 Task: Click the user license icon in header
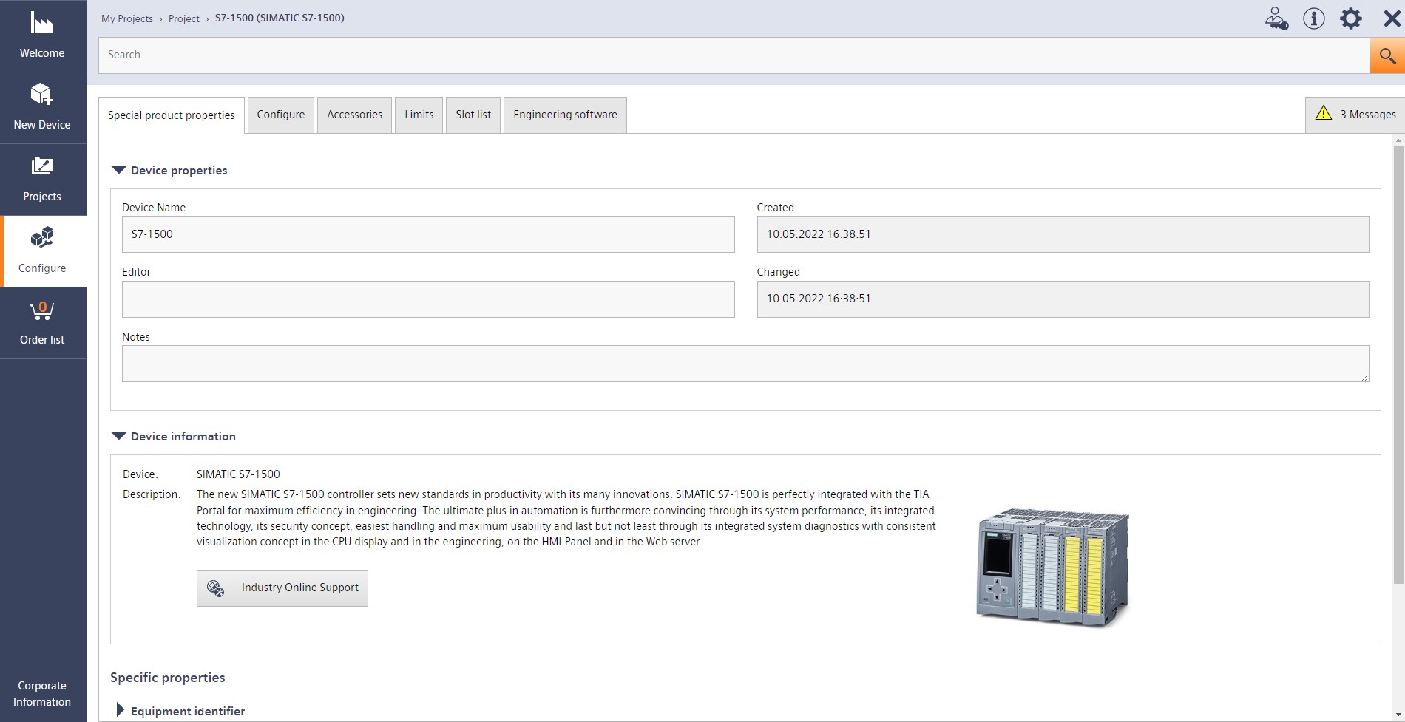click(x=1276, y=18)
